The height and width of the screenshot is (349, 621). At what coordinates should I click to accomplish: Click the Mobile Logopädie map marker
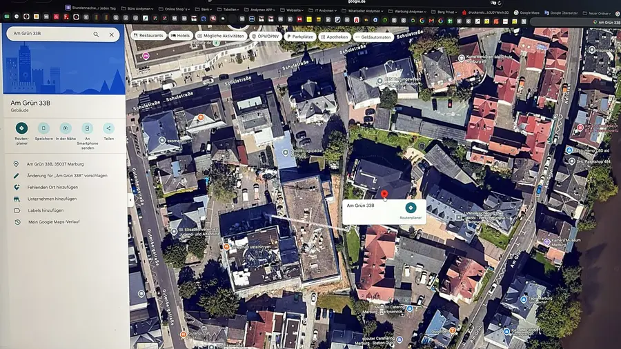(286, 152)
